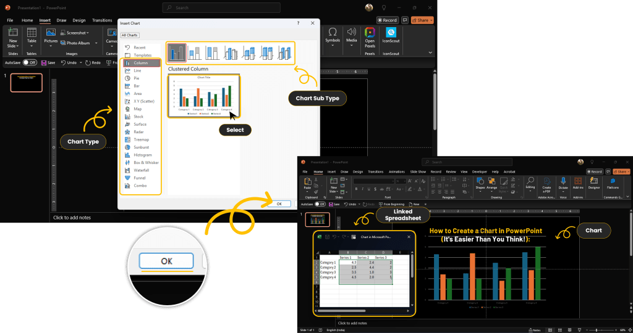
Task: Choose the 3-D Clustered Column subtype icon
Action: pos(231,52)
